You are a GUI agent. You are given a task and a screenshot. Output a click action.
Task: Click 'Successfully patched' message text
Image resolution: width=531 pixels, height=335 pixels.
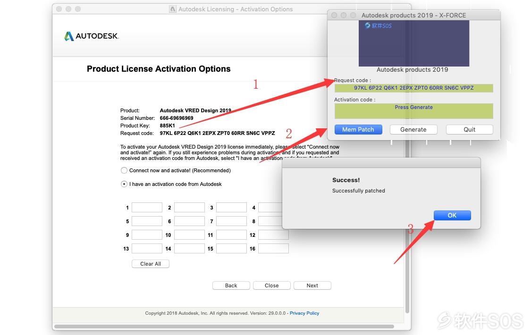tap(359, 191)
